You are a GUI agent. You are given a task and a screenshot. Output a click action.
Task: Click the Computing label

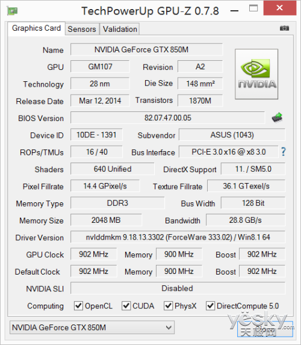[x=45, y=306]
